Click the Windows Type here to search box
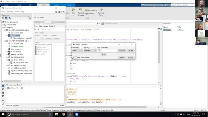The image size is (208, 117). 29,114
